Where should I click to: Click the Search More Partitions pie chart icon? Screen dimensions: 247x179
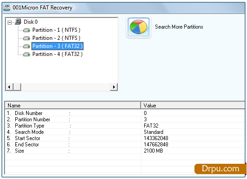tap(138, 27)
